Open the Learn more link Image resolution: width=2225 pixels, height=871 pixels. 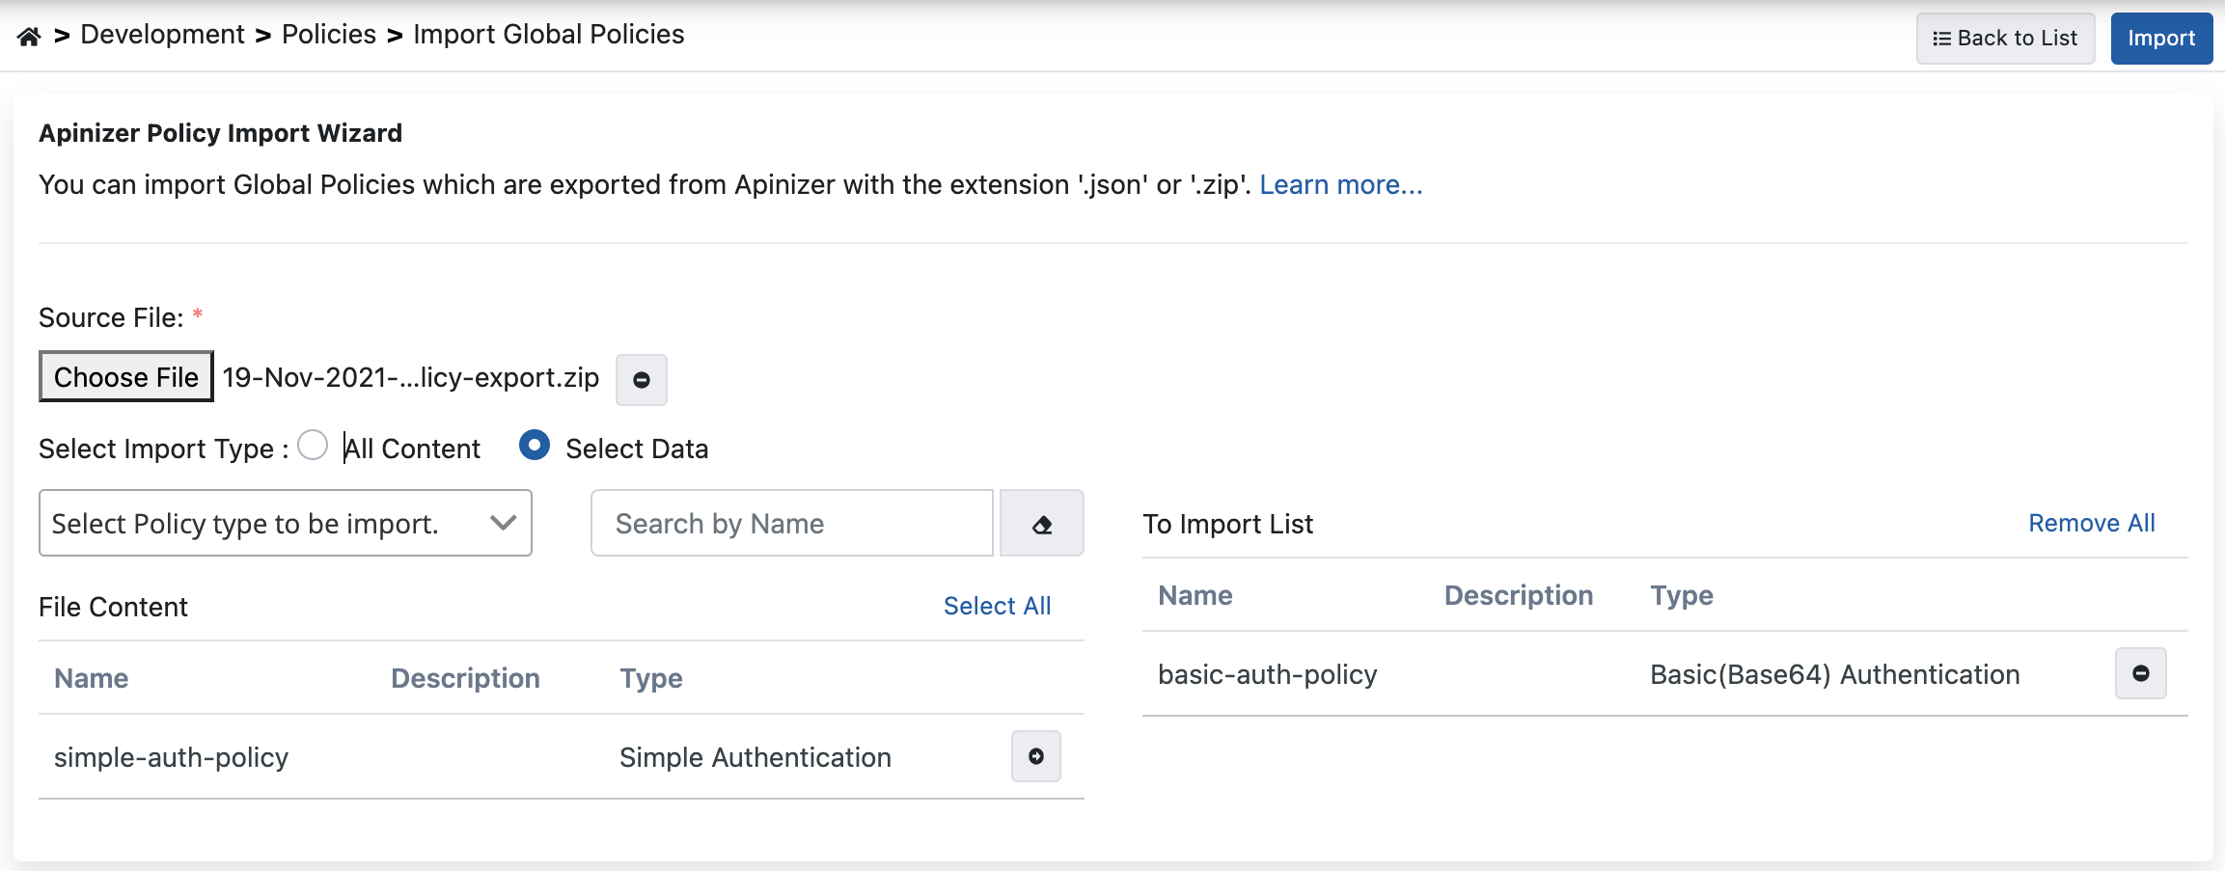coord(1340,185)
